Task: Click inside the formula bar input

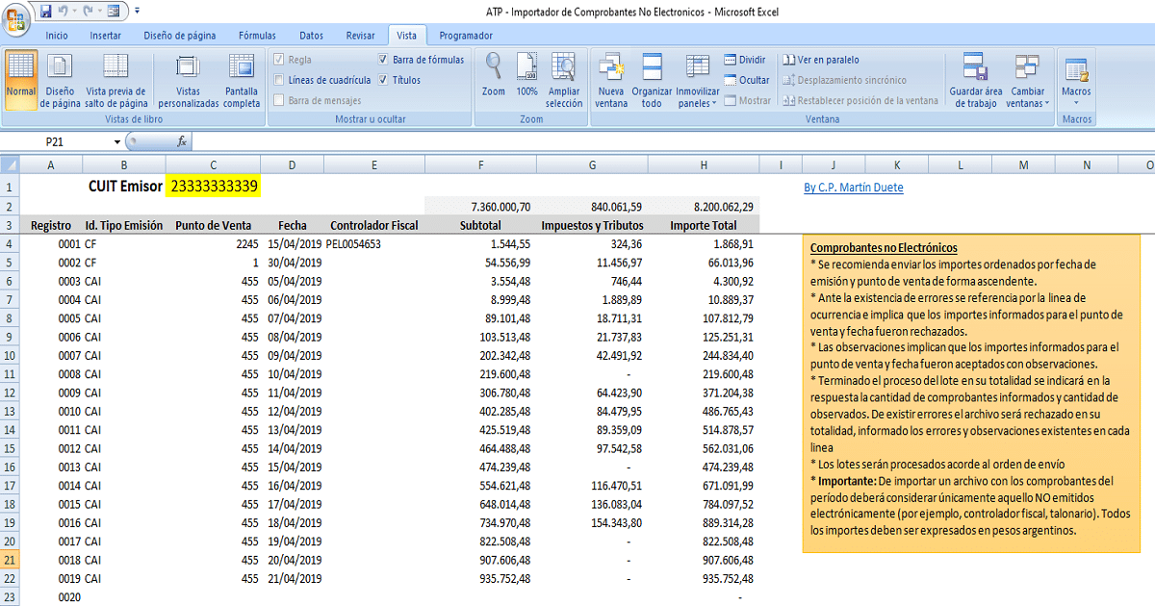Action: click(x=674, y=141)
